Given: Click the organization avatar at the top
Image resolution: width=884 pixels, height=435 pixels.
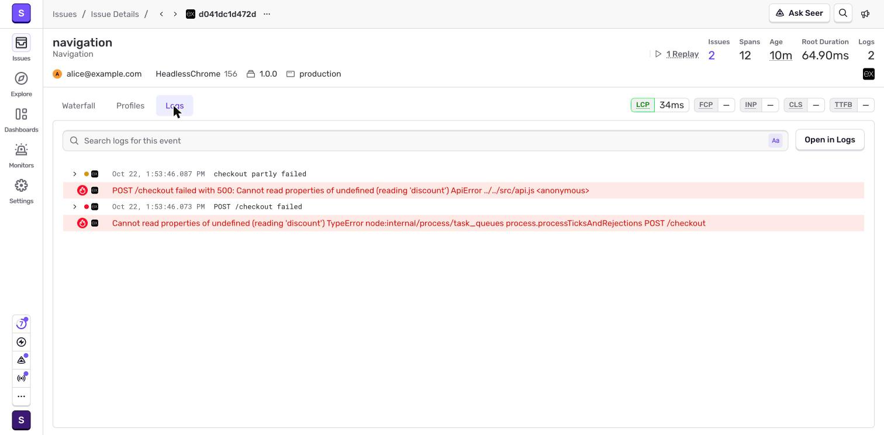Looking at the screenshot, I should click(x=21, y=12).
